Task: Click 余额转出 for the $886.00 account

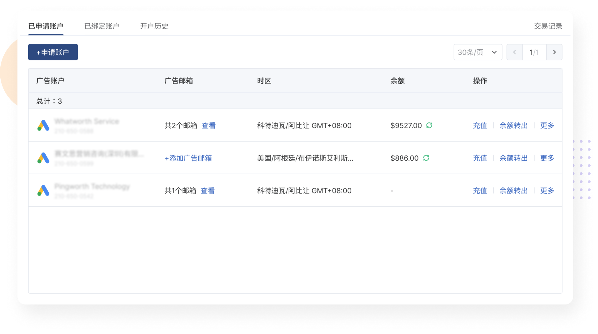Action: [513, 158]
